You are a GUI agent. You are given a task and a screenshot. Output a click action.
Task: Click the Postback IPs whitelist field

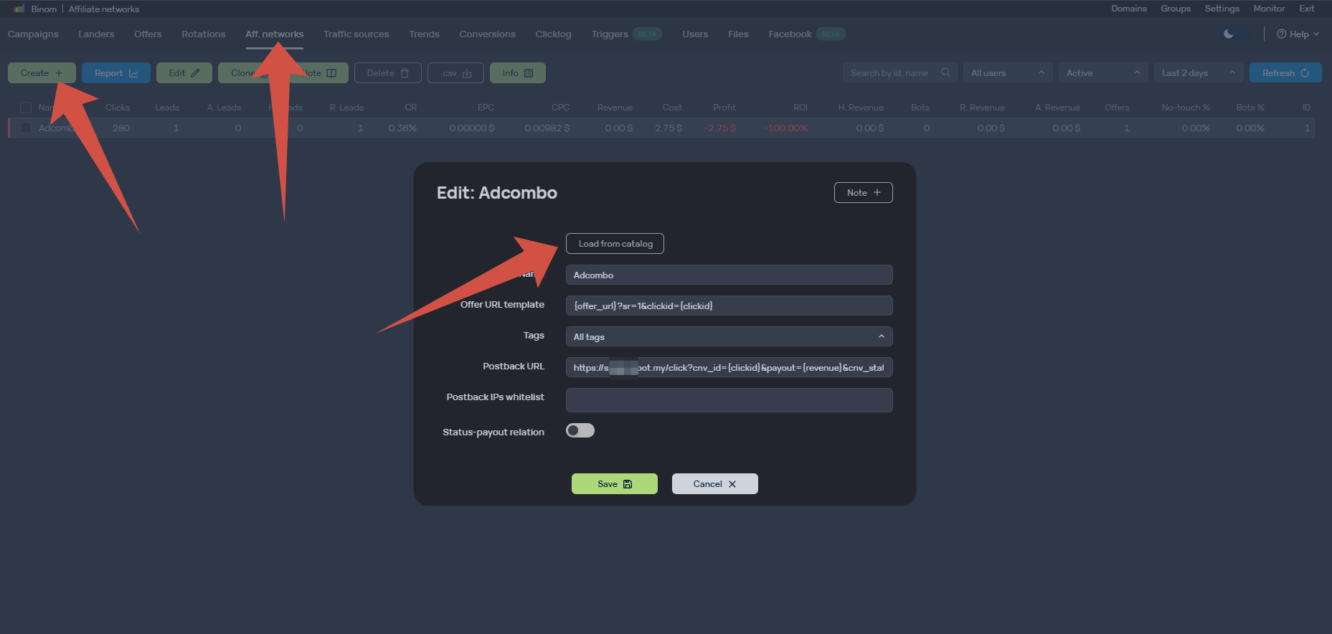pyautogui.click(x=729, y=400)
